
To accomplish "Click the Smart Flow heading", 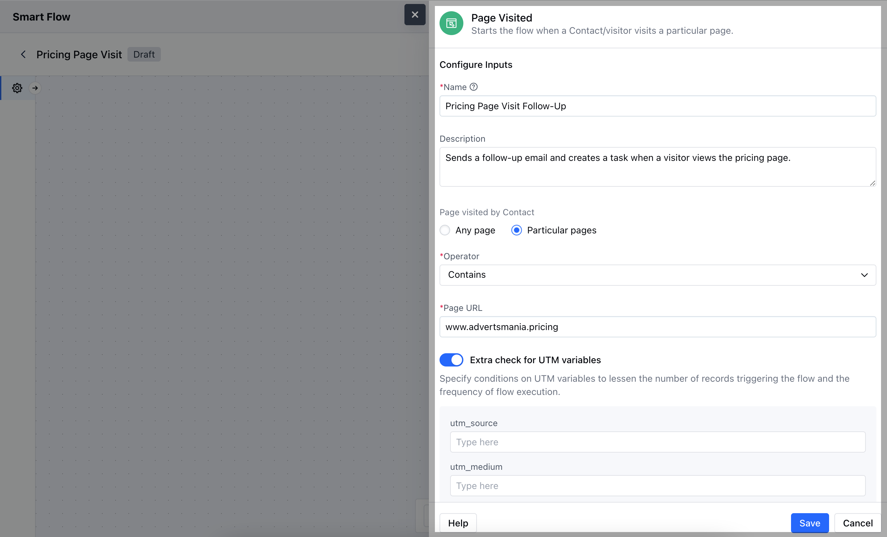I will pos(41,17).
